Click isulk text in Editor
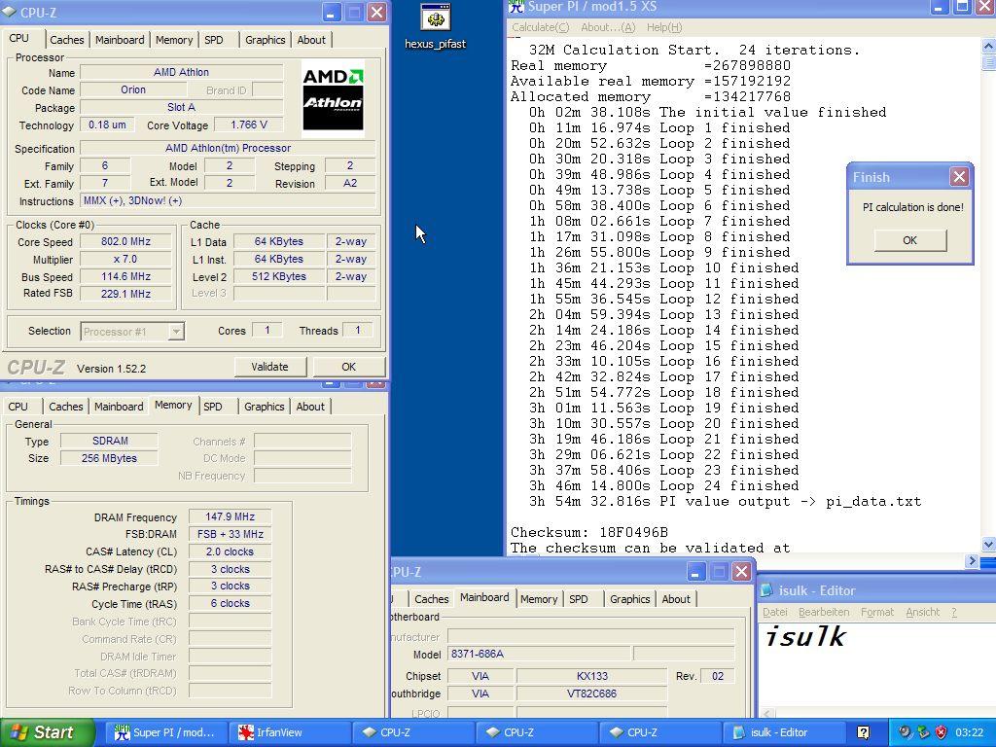 click(x=805, y=636)
